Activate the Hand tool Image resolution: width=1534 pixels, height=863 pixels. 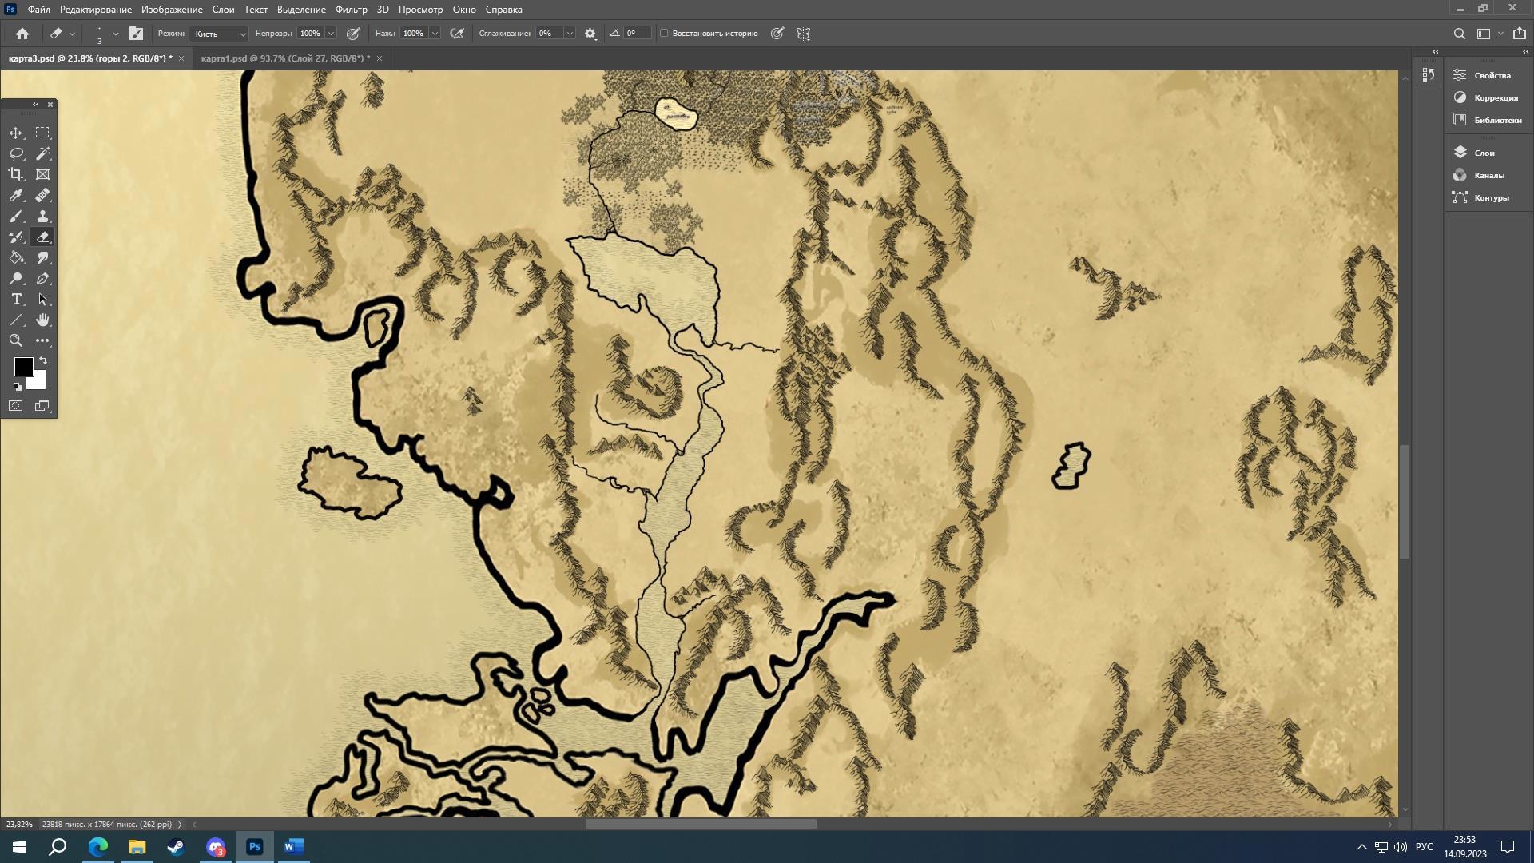tap(43, 320)
